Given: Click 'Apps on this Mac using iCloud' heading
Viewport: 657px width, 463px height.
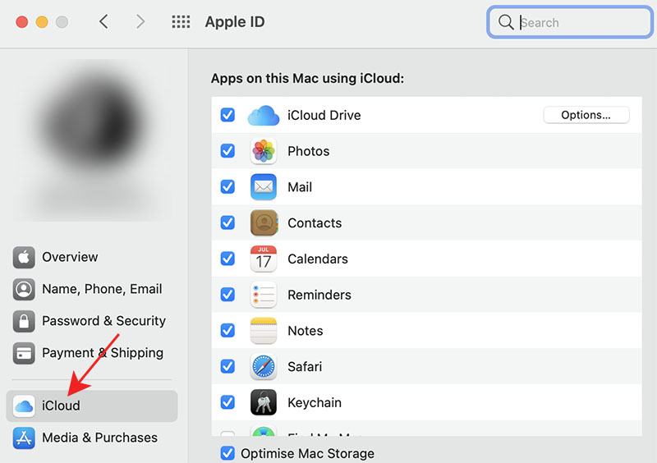Looking at the screenshot, I should [307, 78].
